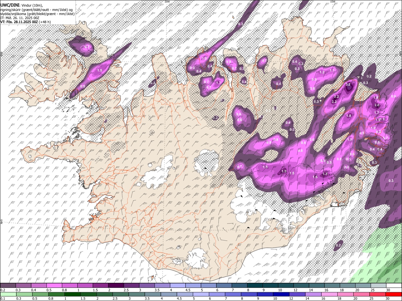This screenshot has width=402, height=301.
Task: Click the '(+48 h)' forecast offset text
Action: tap(45, 22)
